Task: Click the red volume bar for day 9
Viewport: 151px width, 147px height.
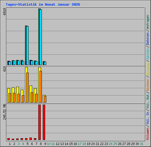Action: (x=44, y=122)
